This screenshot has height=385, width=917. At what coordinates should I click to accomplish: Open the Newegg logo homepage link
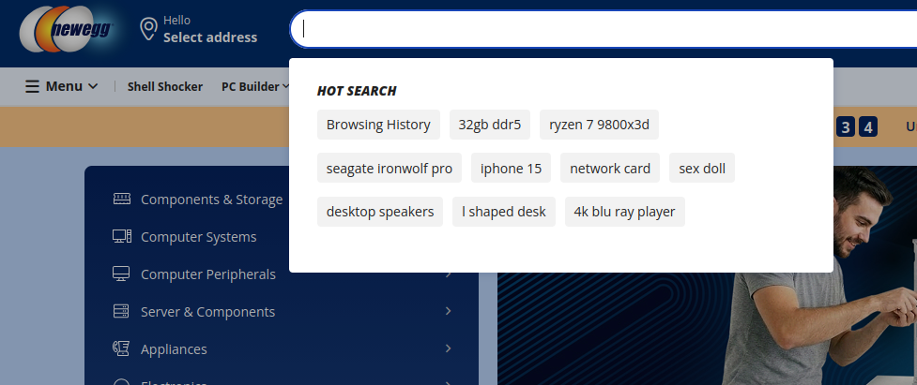click(66, 29)
